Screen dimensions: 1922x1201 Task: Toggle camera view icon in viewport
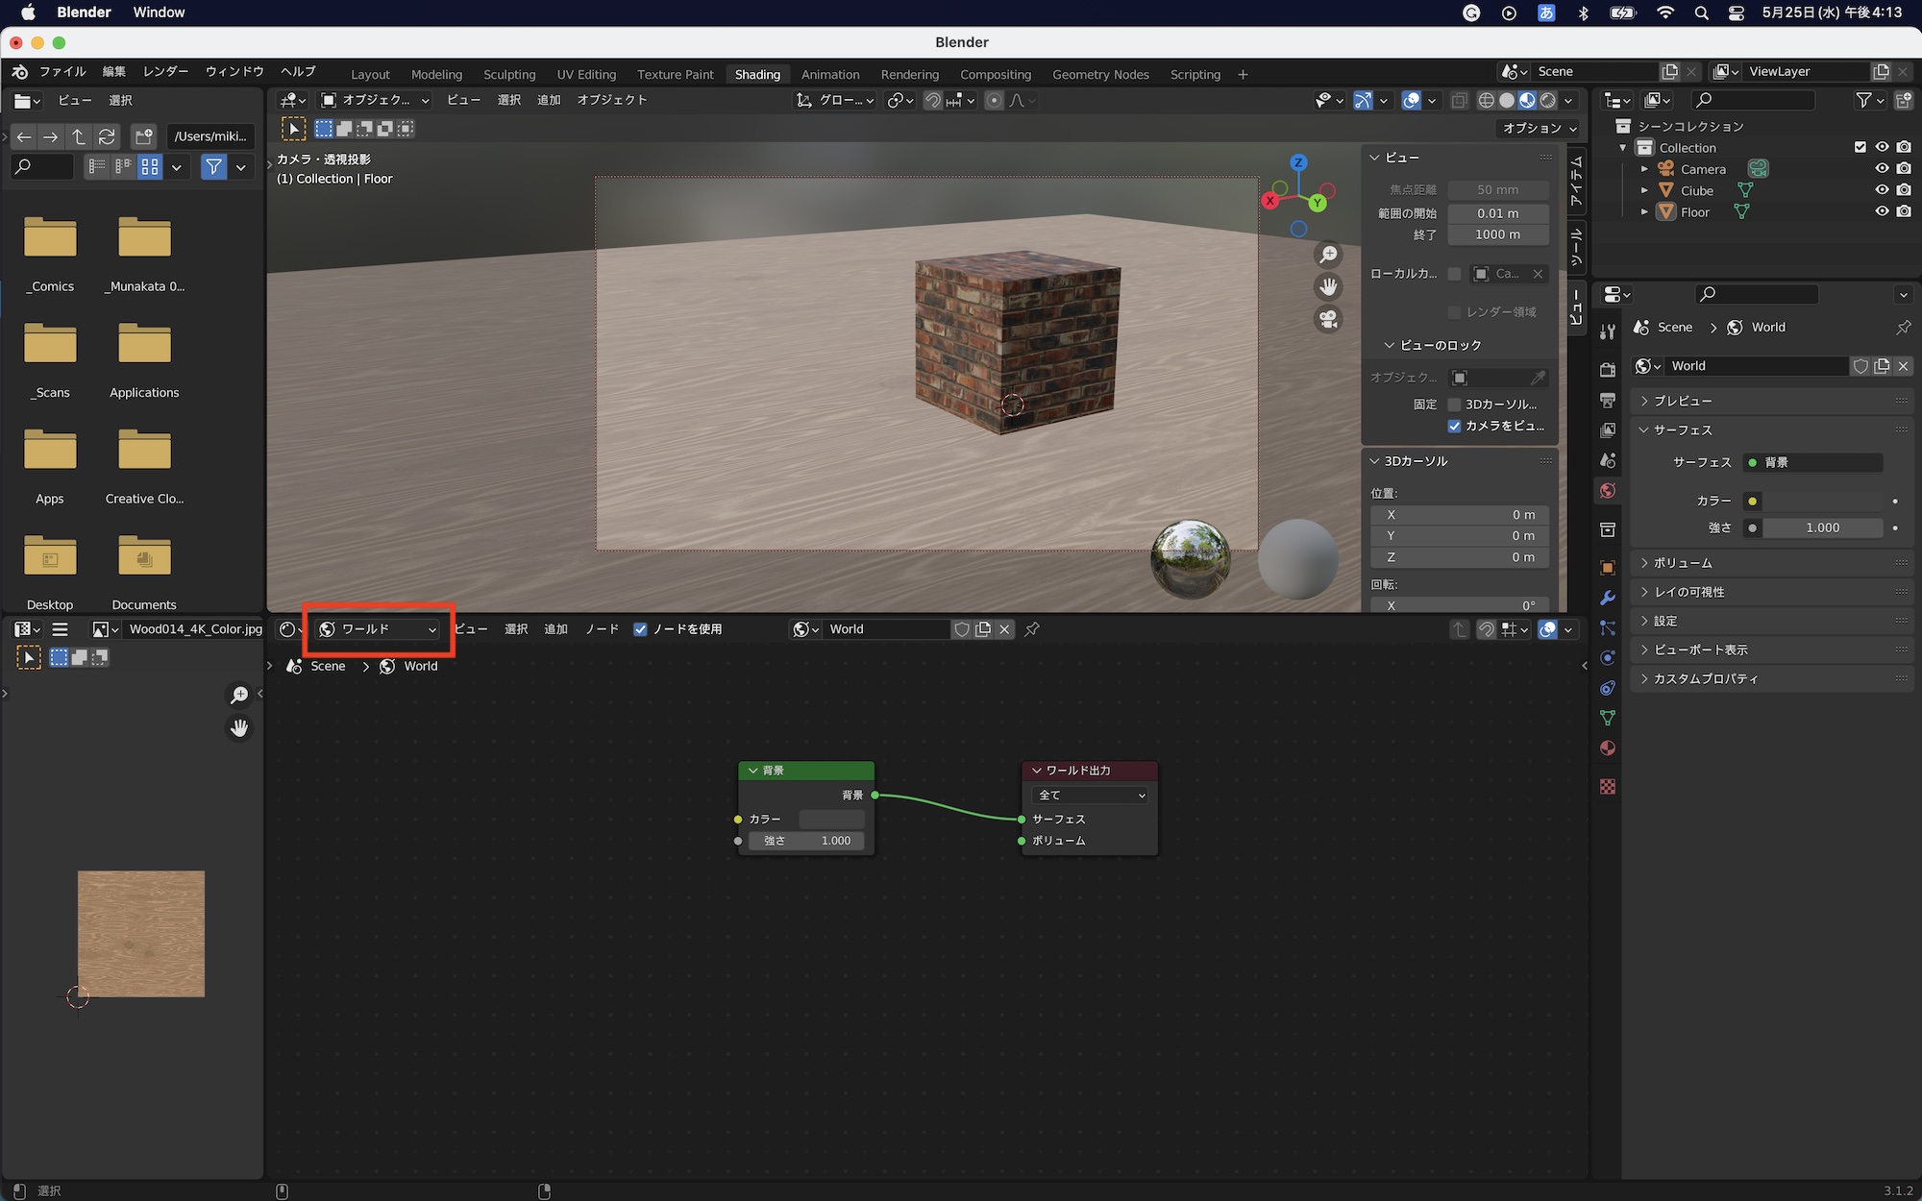[x=1328, y=319]
